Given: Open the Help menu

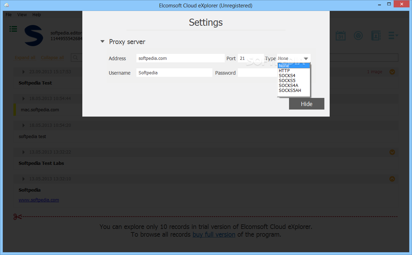Looking at the screenshot, I should pyautogui.click(x=36, y=15).
